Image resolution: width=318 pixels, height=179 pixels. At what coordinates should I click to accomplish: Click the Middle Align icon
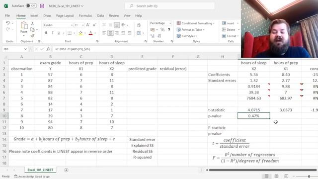[x=110, y=25]
